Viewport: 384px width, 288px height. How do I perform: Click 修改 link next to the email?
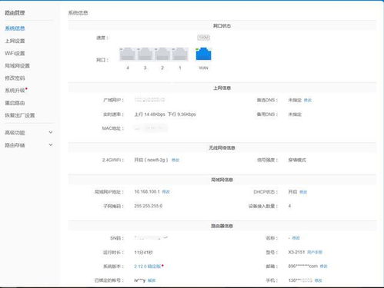(323, 266)
